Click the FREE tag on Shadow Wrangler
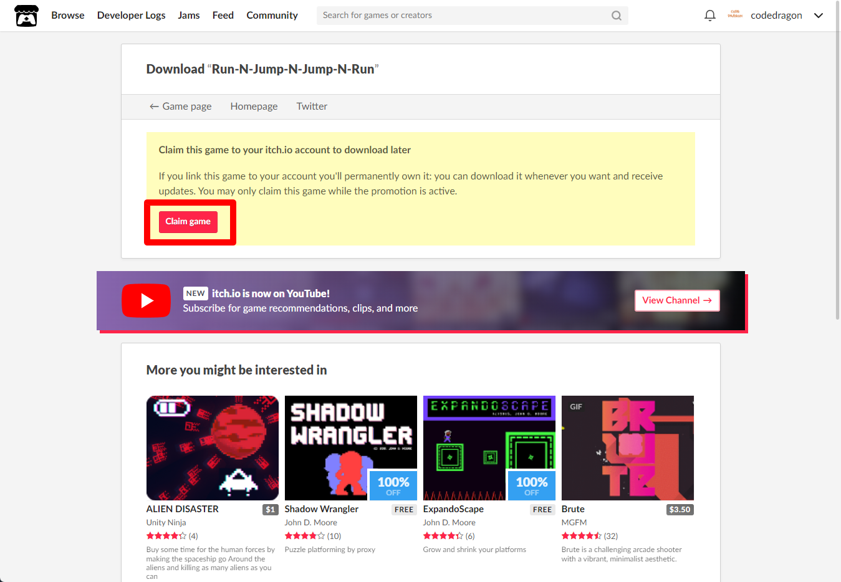The width and height of the screenshot is (841, 582). tap(404, 510)
